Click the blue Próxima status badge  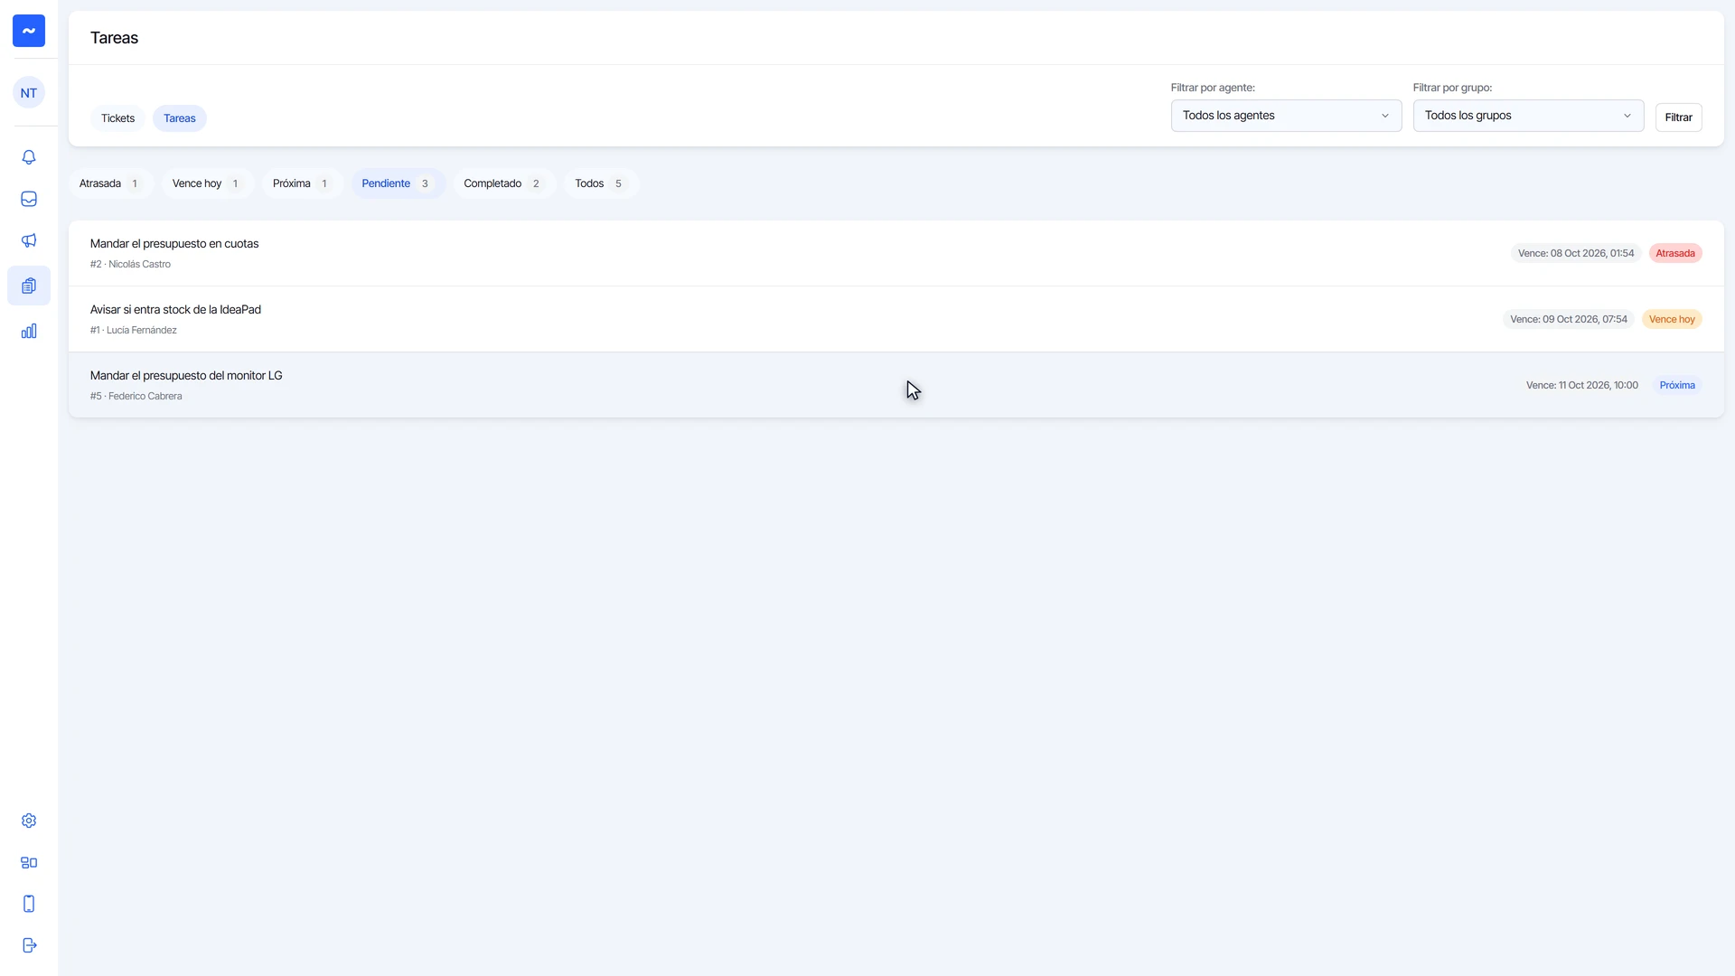(x=1677, y=385)
